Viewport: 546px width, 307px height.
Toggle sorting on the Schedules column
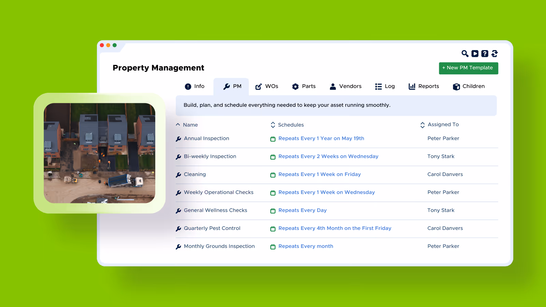click(x=273, y=125)
